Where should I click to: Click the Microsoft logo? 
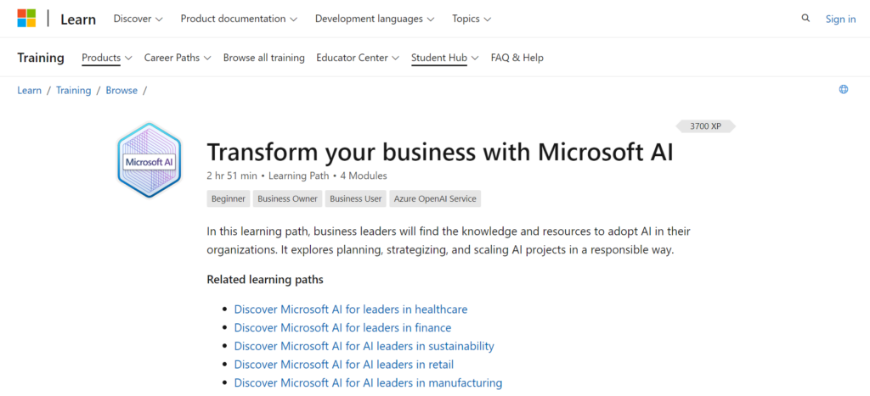click(x=26, y=19)
